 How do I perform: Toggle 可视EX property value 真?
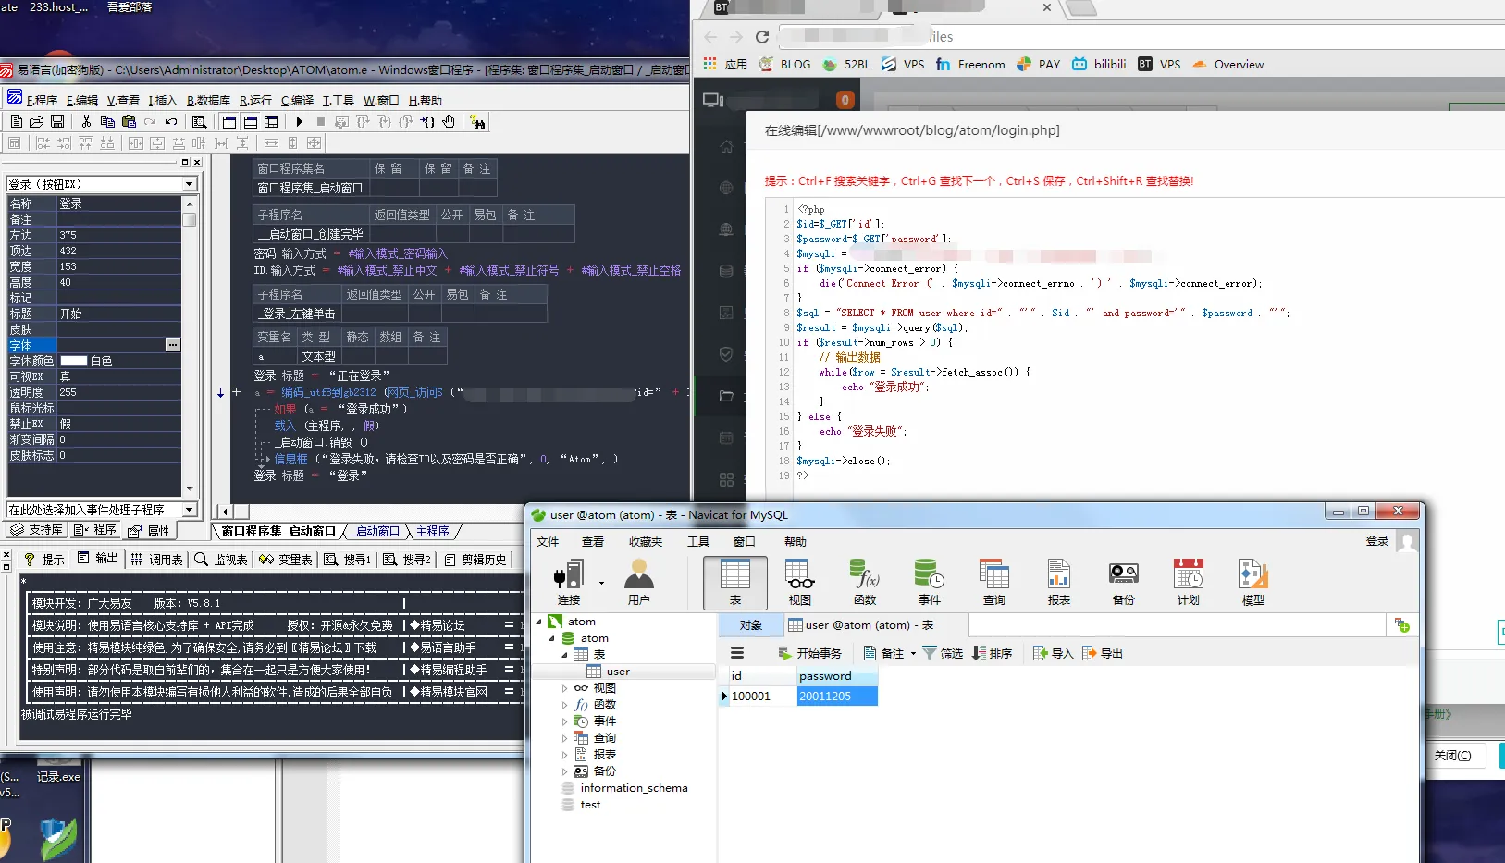pos(118,376)
